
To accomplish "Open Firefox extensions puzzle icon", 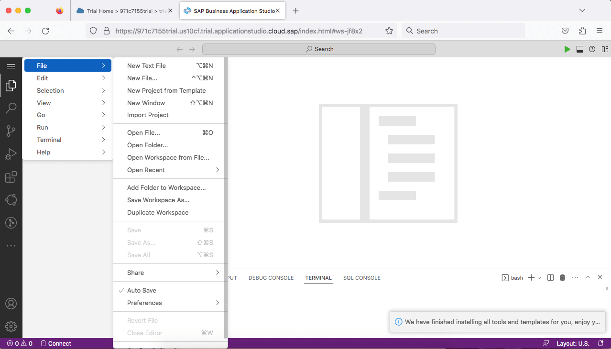I will (x=582, y=31).
